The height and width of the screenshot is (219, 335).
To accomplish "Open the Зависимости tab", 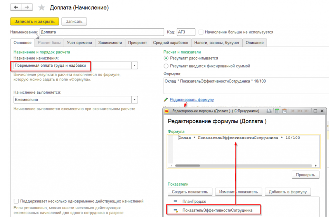I will pos(110,43).
